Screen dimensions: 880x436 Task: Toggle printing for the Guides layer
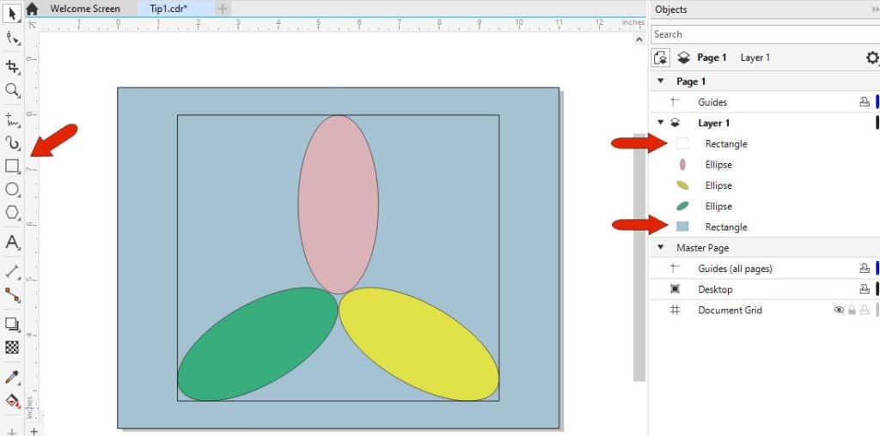tap(865, 102)
